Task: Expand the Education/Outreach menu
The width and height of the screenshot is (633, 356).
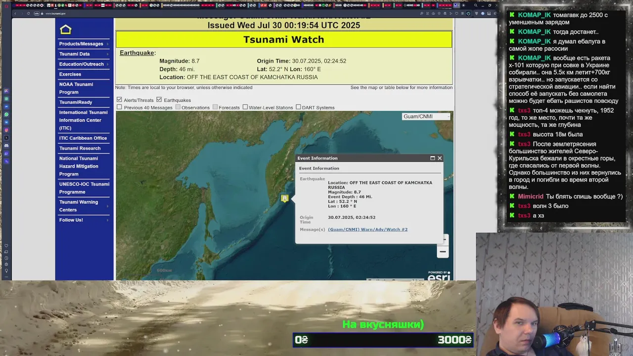Action: point(84,64)
